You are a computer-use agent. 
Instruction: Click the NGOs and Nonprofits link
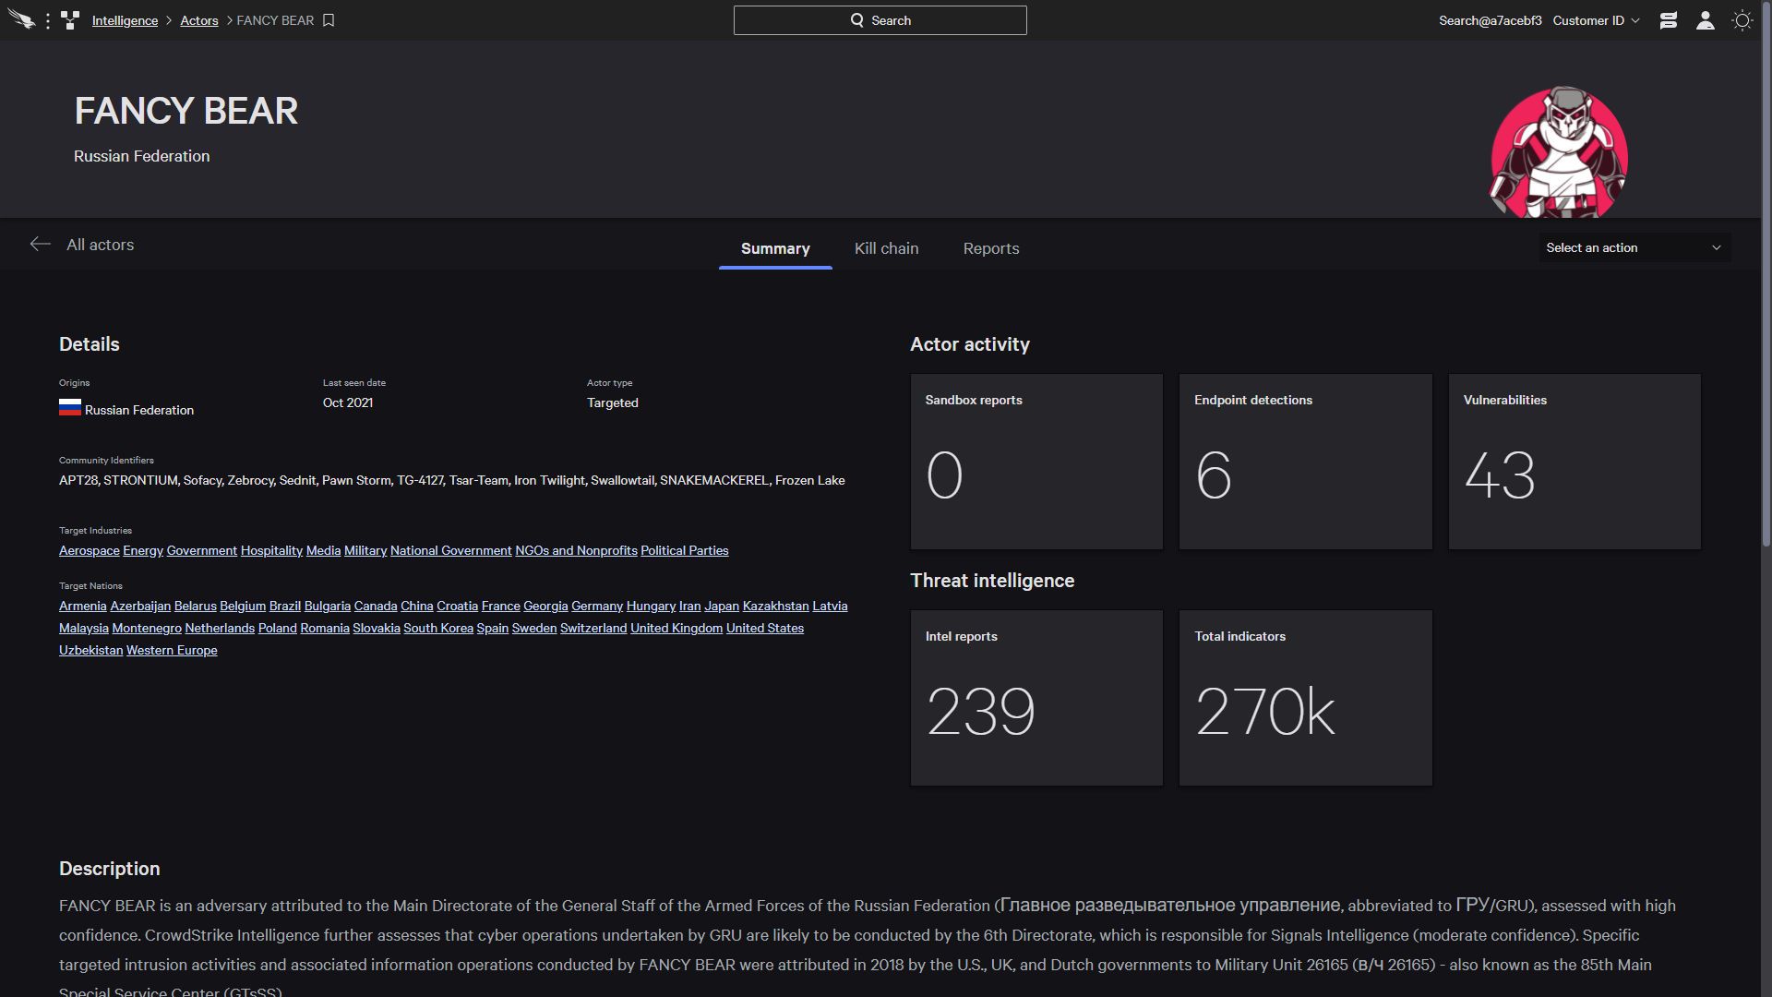576,550
